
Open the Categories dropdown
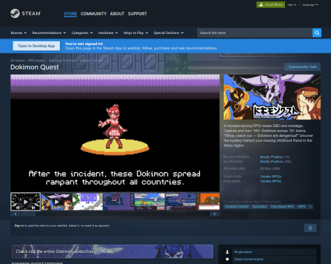(82, 33)
